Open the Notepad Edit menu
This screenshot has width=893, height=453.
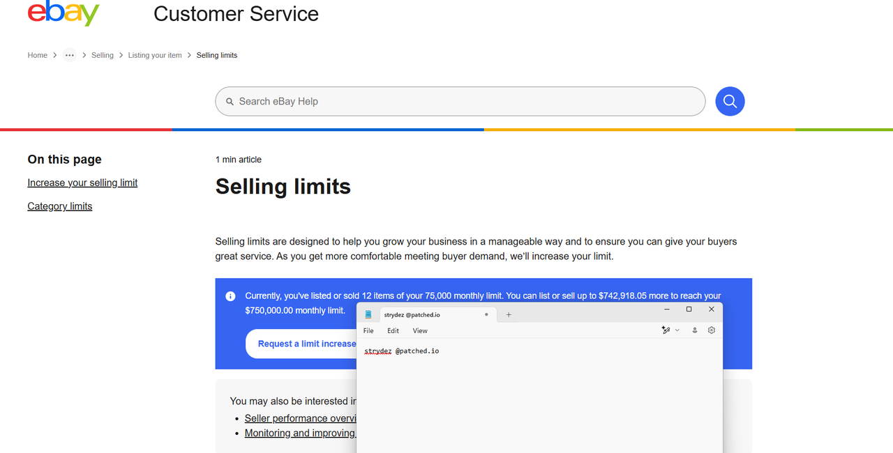click(x=393, y=331)
